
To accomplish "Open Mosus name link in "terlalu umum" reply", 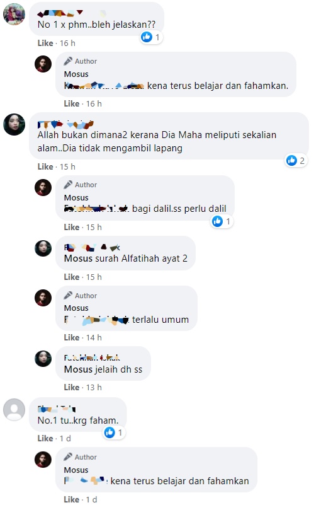I will (76, 308).
